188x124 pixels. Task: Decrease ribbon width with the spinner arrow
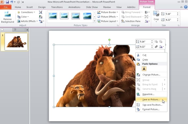point(178,21)
